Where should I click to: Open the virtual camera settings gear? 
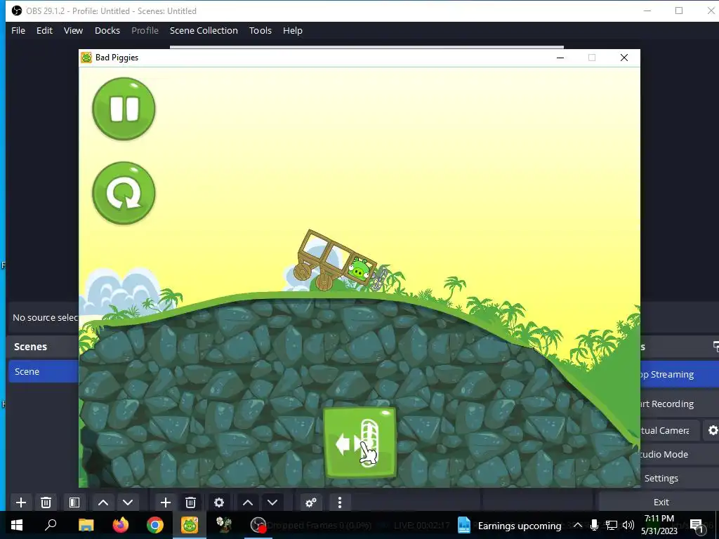[x=713, y=430]
